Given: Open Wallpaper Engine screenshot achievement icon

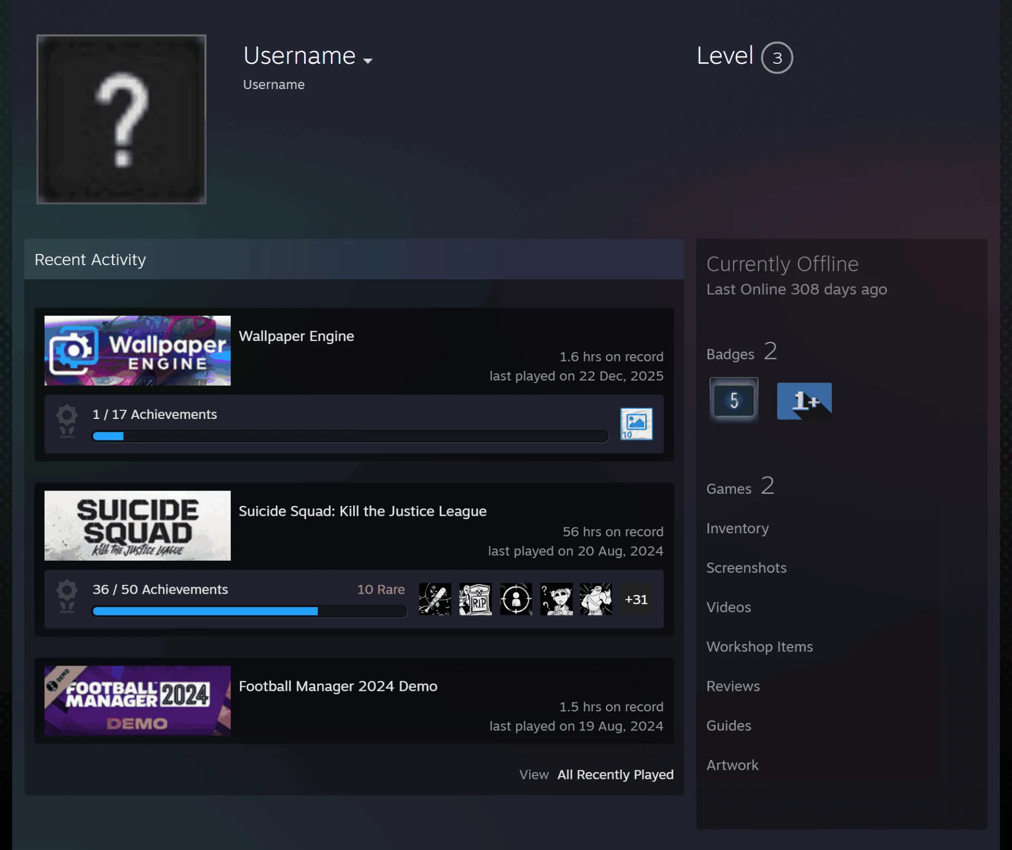Looking at the screenshot, I should click(x=636, y=424).
